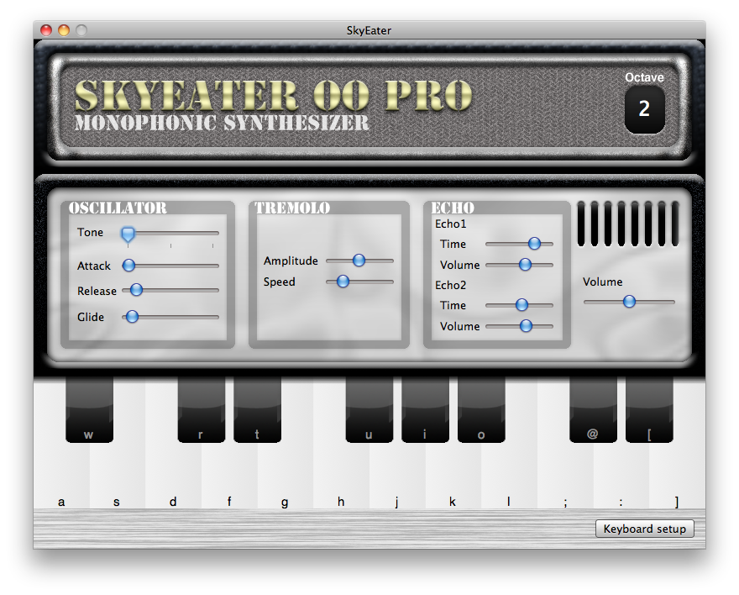This screenshot has width=739, height=595.
Task: Click the Echo2 label
Action: coord(451,285)
